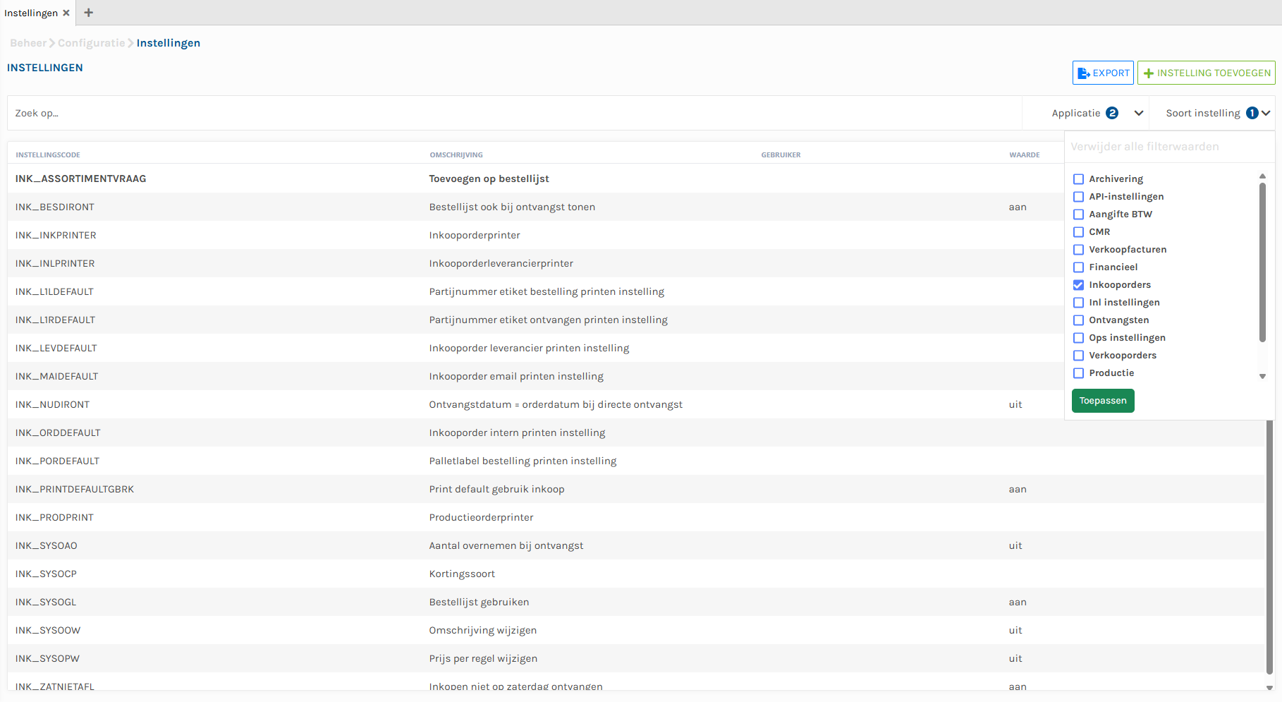
Task: Expand the Applicatie filter dropdown
Action: coord(1138,113)
